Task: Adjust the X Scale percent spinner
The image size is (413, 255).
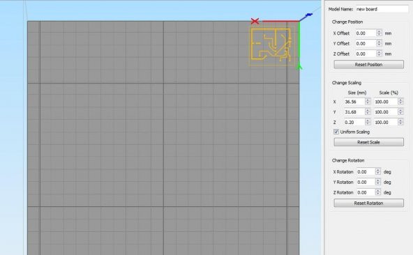Action: pos(400,102)
